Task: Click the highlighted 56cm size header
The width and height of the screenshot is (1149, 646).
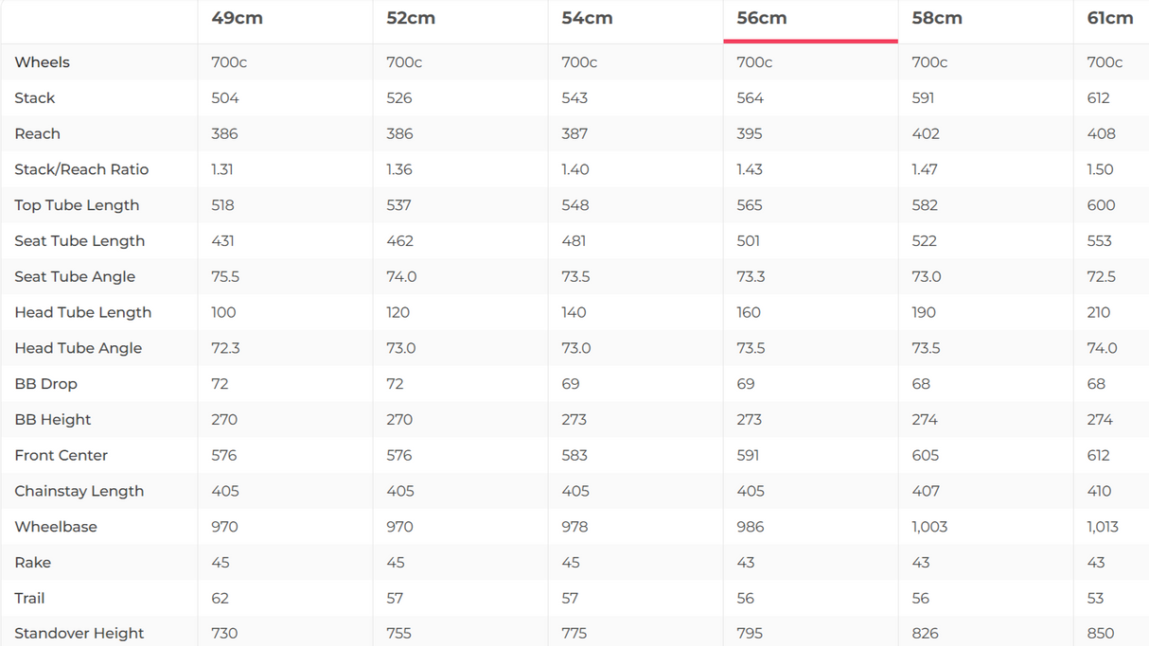Action: click(x=762, y=19)
